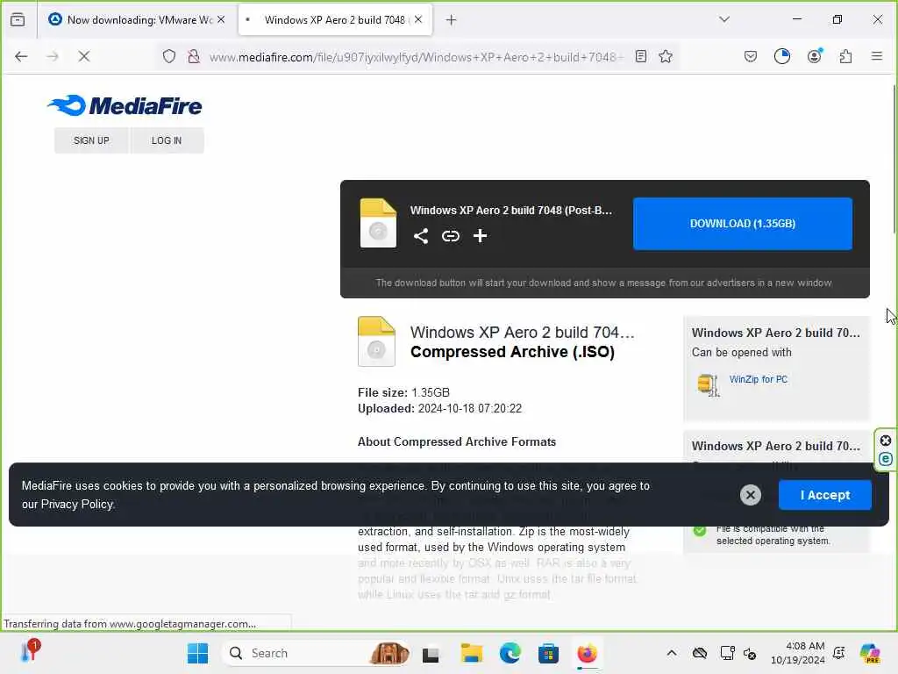Click the Uploaded 2024-10-18 07:20:22 text
898x674 pixels.
point(440,409)
